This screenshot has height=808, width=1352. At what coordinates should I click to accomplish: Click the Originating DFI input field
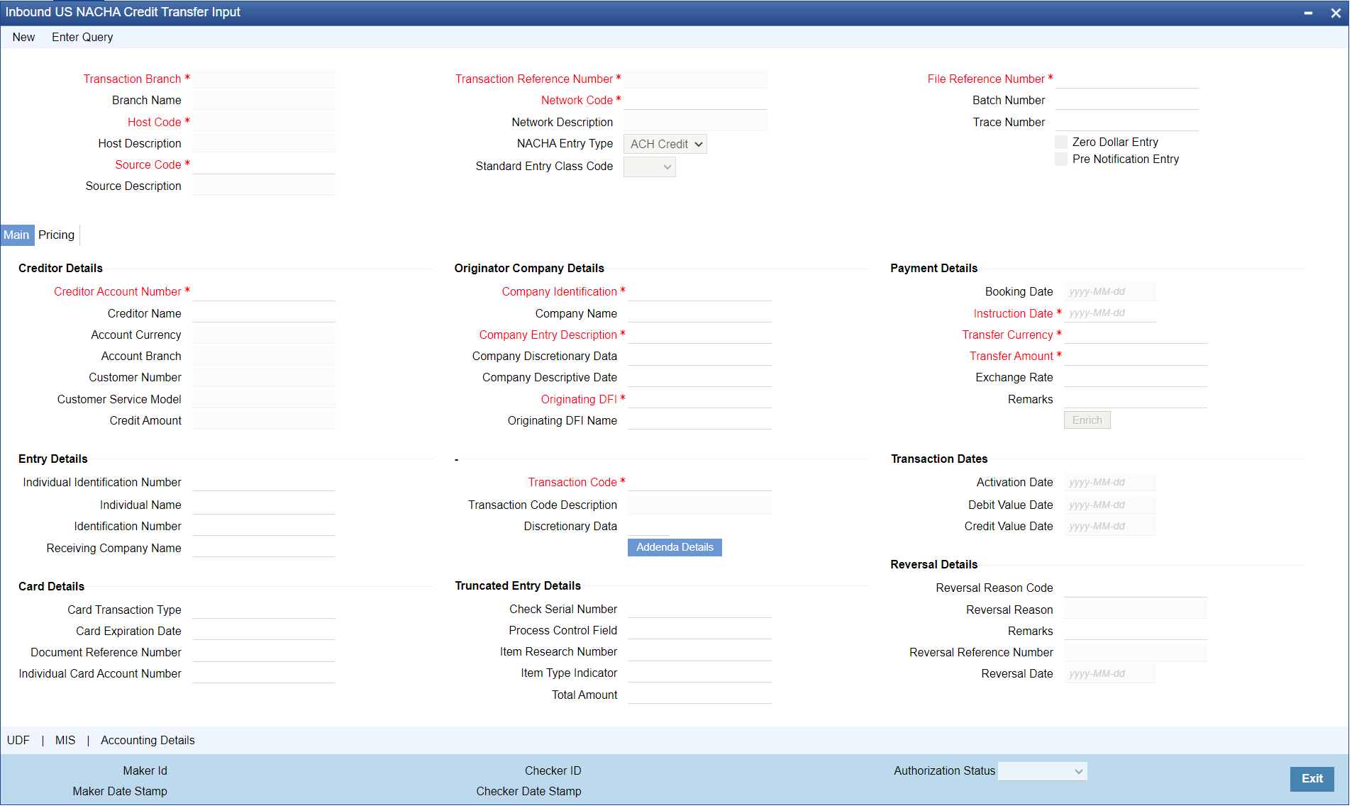[700, 400]
